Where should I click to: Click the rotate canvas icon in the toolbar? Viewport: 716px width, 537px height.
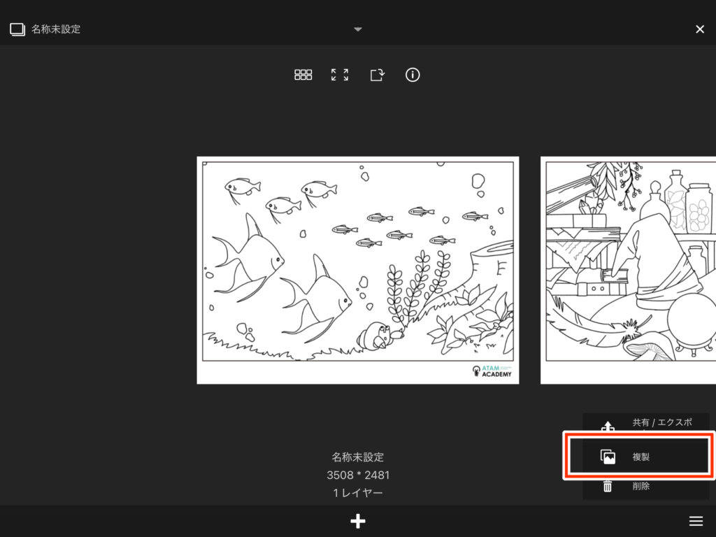[x=377, y=75]
